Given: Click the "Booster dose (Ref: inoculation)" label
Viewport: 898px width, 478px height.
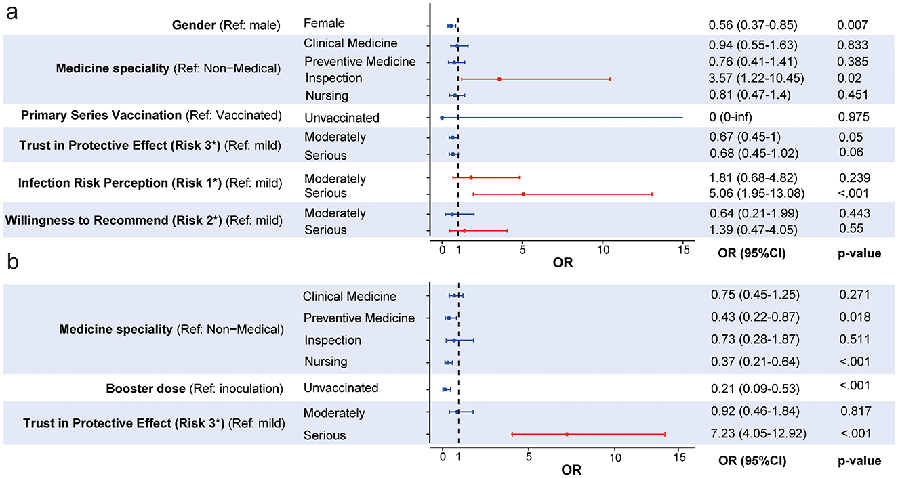Looking at the screenshot, I should (194, 389).
